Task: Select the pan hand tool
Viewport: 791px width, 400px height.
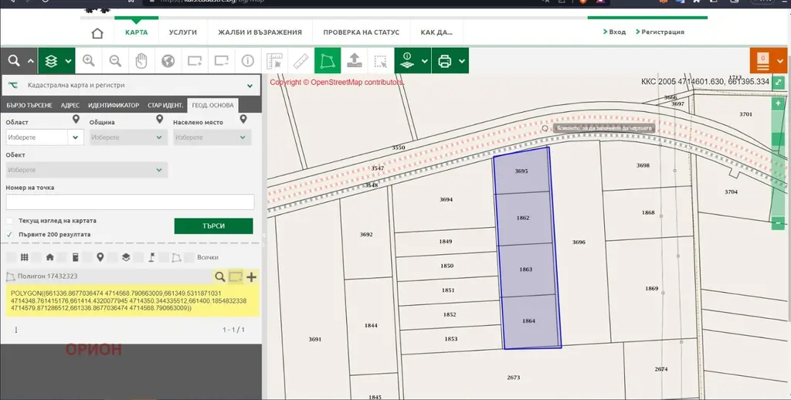Action: tap(141, 61)
